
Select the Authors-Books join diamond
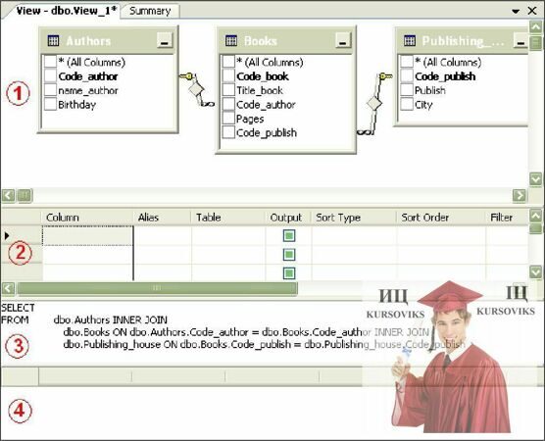click(196, 88)
